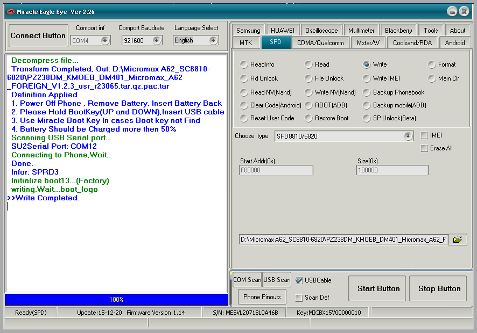Open the Multimeter tab
Image resolution: width=477 pixels, height=333 pixels.
pos(361,31)
